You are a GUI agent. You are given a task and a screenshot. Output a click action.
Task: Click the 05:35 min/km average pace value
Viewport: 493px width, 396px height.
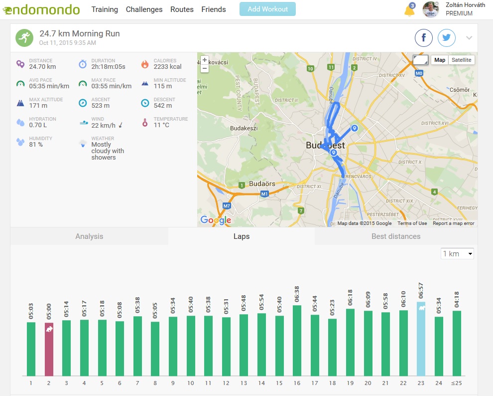tap(49, 86)
